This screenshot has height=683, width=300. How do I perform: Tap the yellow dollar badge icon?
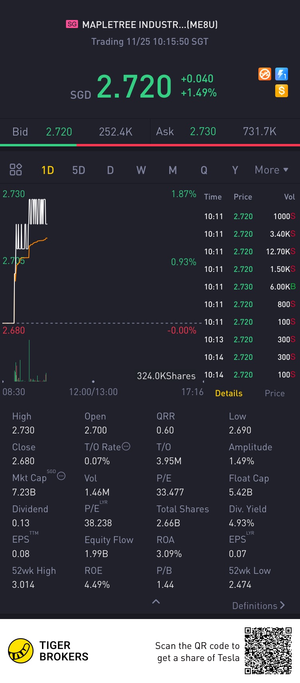(x=282, y=91)
